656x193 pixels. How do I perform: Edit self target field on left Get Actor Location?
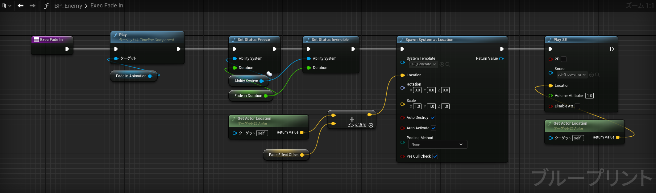pyautogui.click(x=262, y=133)
